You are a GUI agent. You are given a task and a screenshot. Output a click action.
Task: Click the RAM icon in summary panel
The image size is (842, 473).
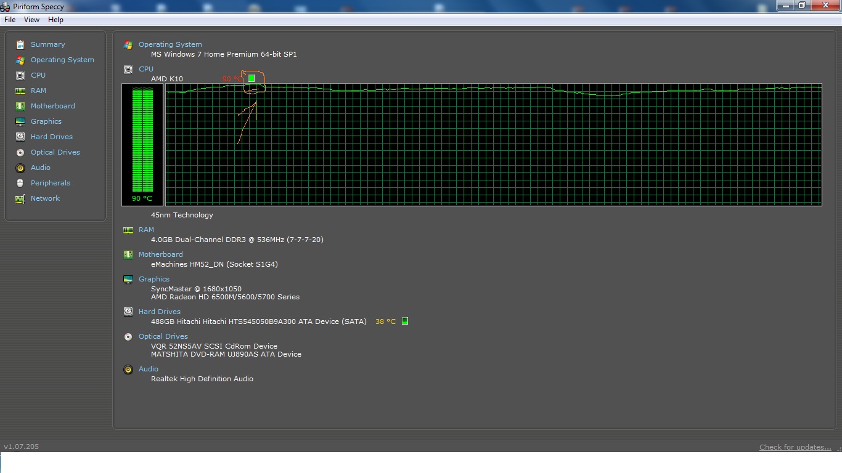pyautogui.click(x=128, y=230)
